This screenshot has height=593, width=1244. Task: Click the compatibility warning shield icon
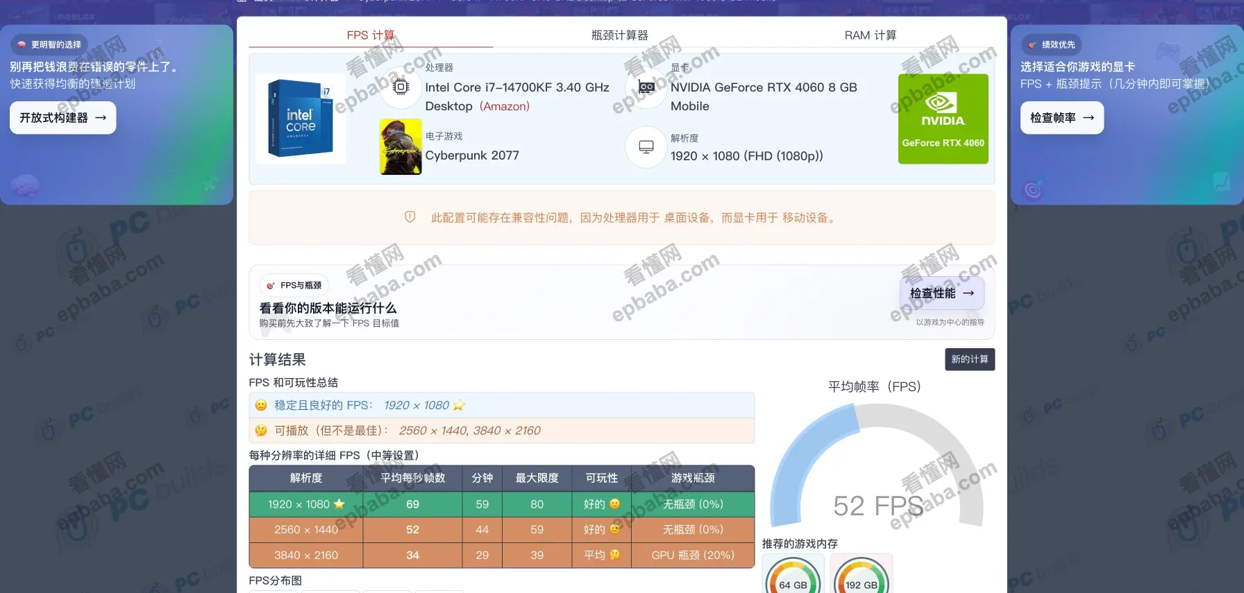pyautogui.click(x=410, y=217)
